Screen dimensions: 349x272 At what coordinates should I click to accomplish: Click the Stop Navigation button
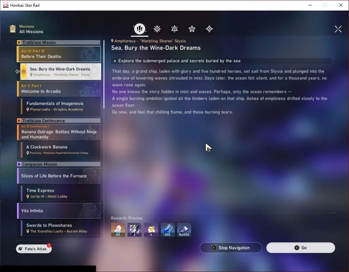coord(231,248)
